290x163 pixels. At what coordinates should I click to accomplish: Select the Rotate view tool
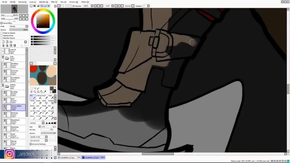point(38,91)
